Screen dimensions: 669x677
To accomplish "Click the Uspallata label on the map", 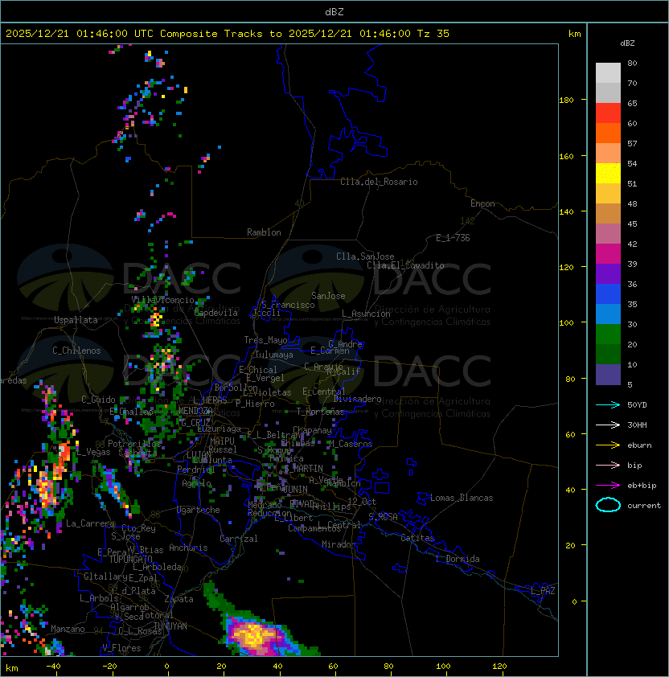I will [76, 320].
